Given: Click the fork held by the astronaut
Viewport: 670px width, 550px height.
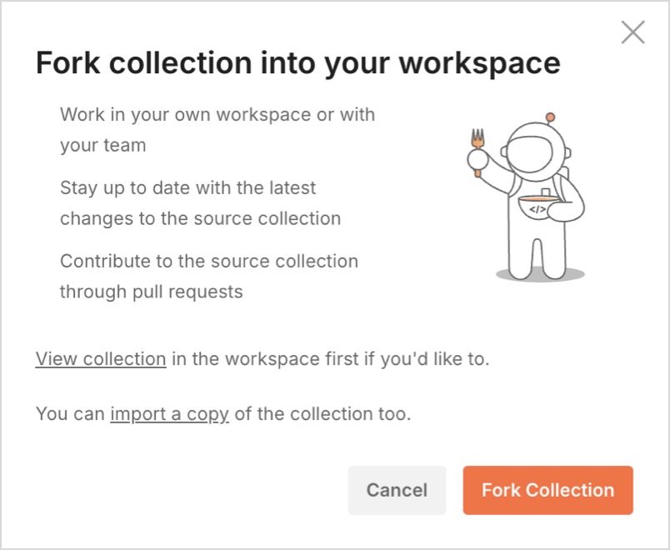Looking at the screenshot, I should [x=477, y=147].
